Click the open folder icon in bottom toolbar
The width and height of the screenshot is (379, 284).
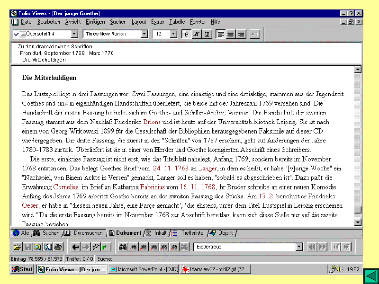tap(17, 247)
